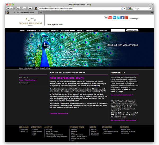Open the list-all-tabs button at tab bar end
159x145 pixels.
click(152, 12)
